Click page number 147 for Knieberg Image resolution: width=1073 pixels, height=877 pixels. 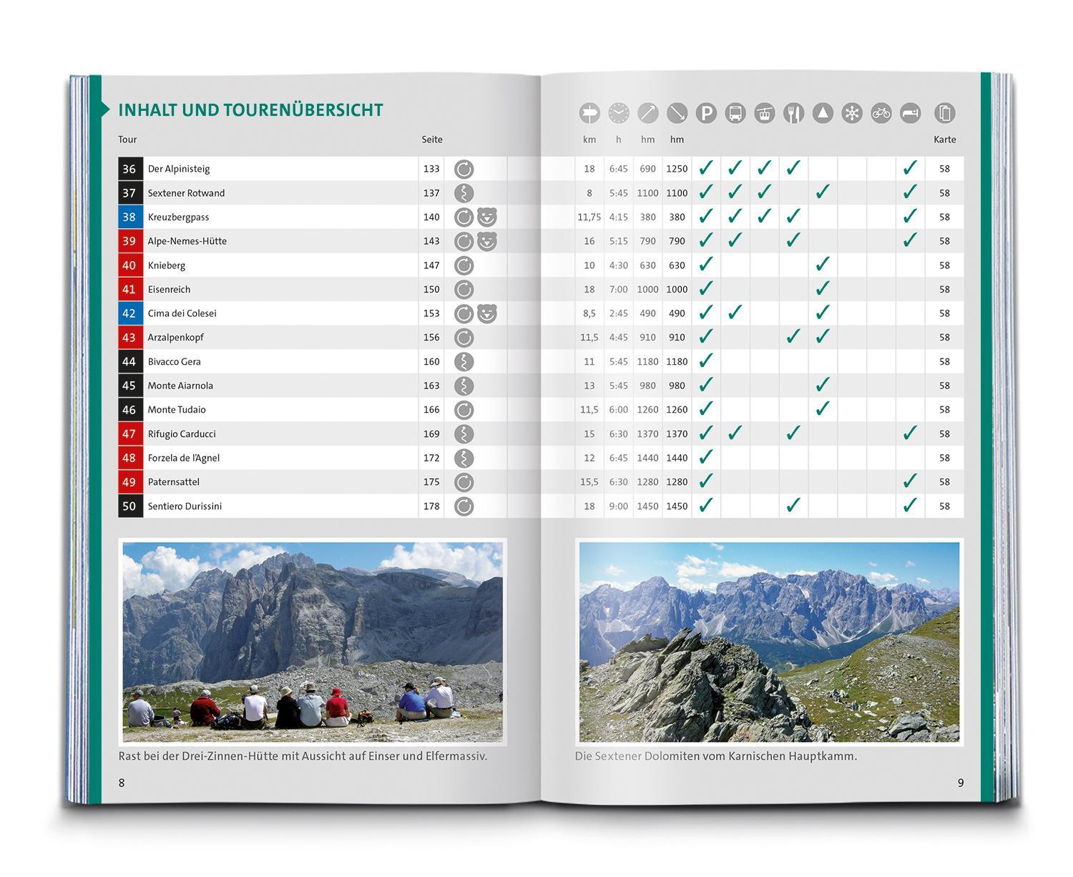[x=431, y=265]
